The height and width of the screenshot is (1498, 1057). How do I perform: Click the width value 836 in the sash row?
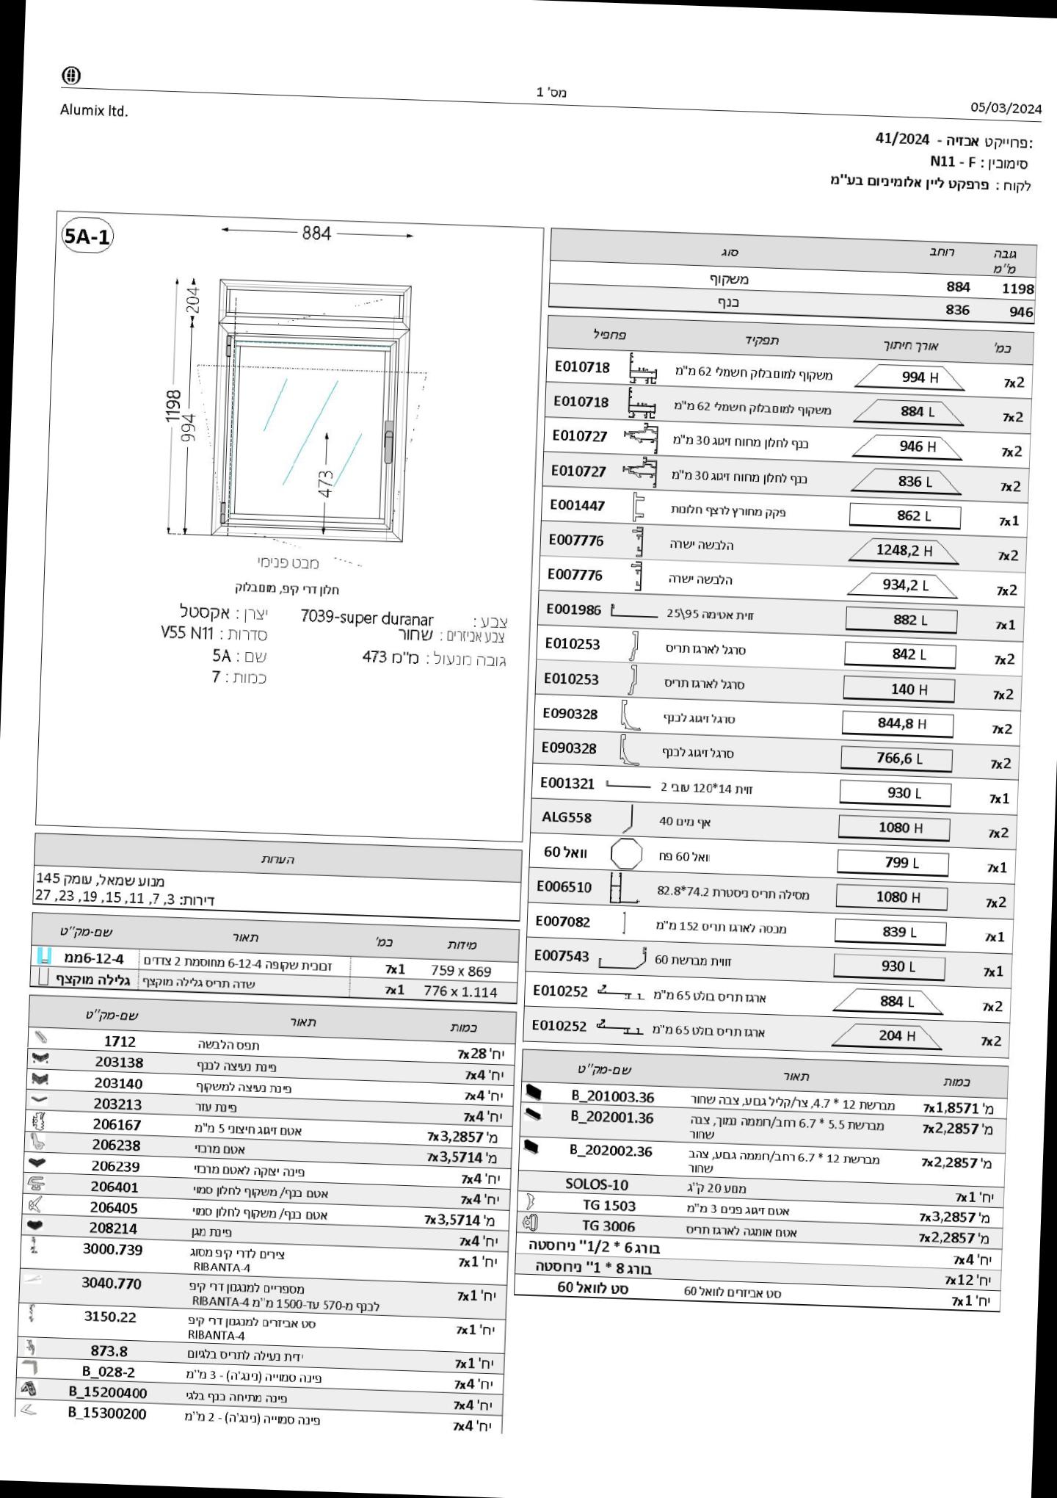point(957,310)
